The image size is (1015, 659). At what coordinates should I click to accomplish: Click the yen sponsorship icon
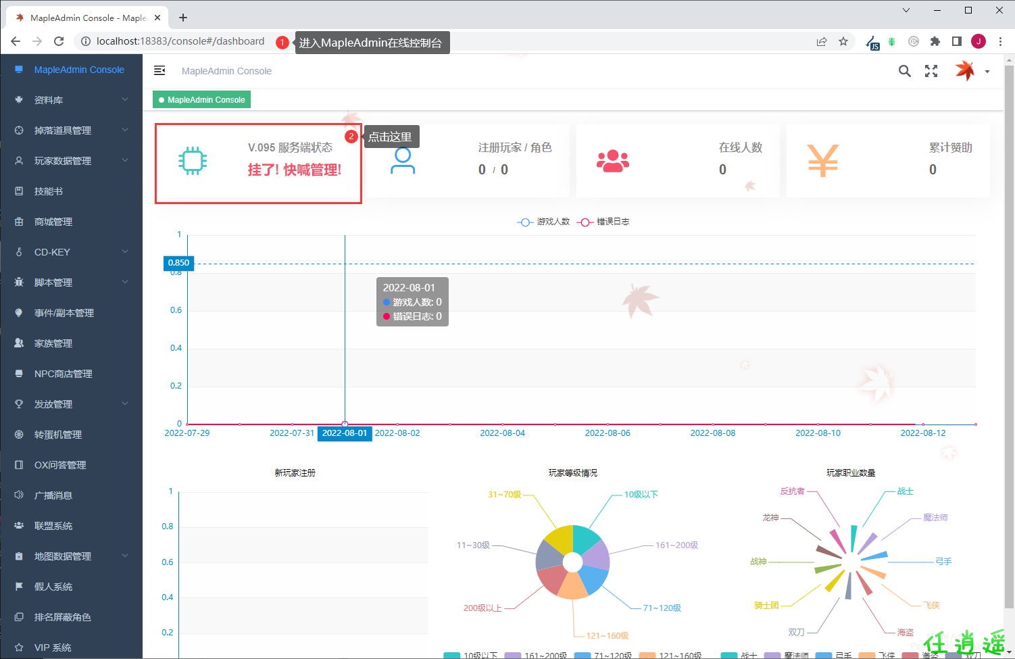pos(823,161)
